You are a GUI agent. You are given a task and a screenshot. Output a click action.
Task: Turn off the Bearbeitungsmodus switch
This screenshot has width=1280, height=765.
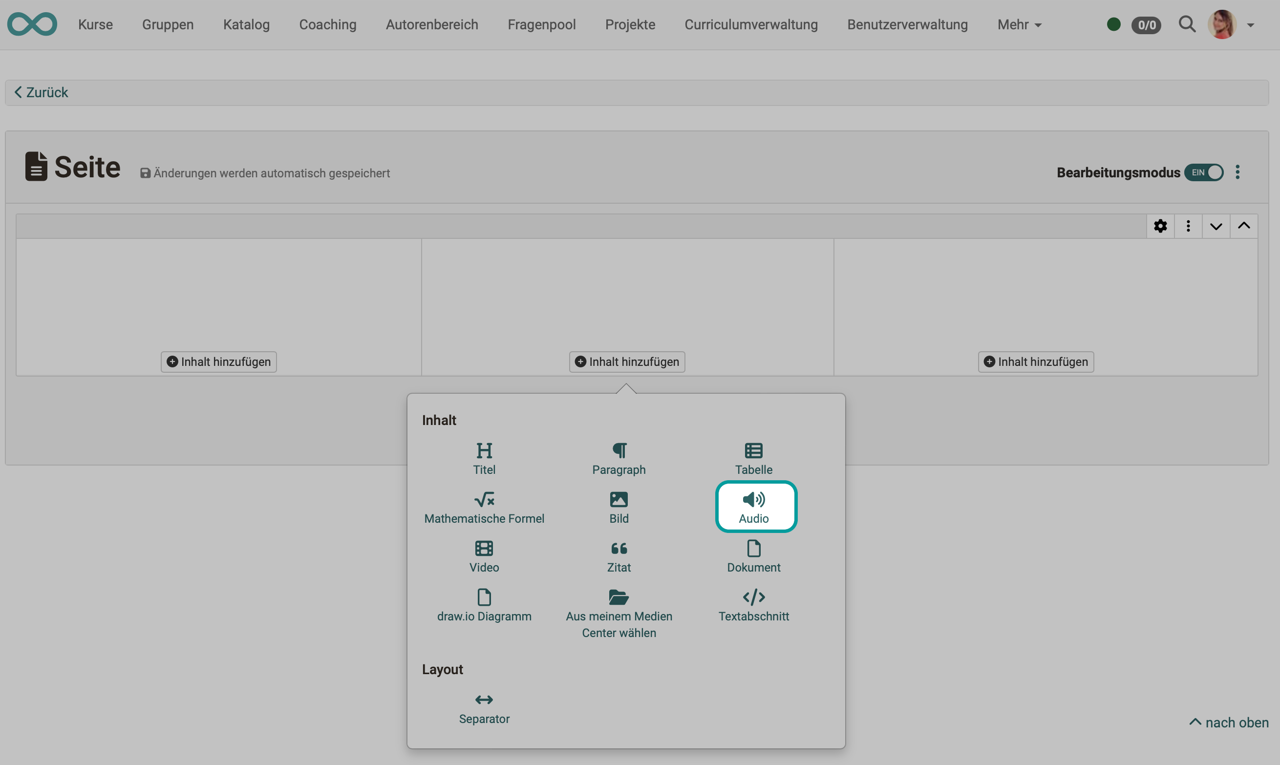point(1203,172)
